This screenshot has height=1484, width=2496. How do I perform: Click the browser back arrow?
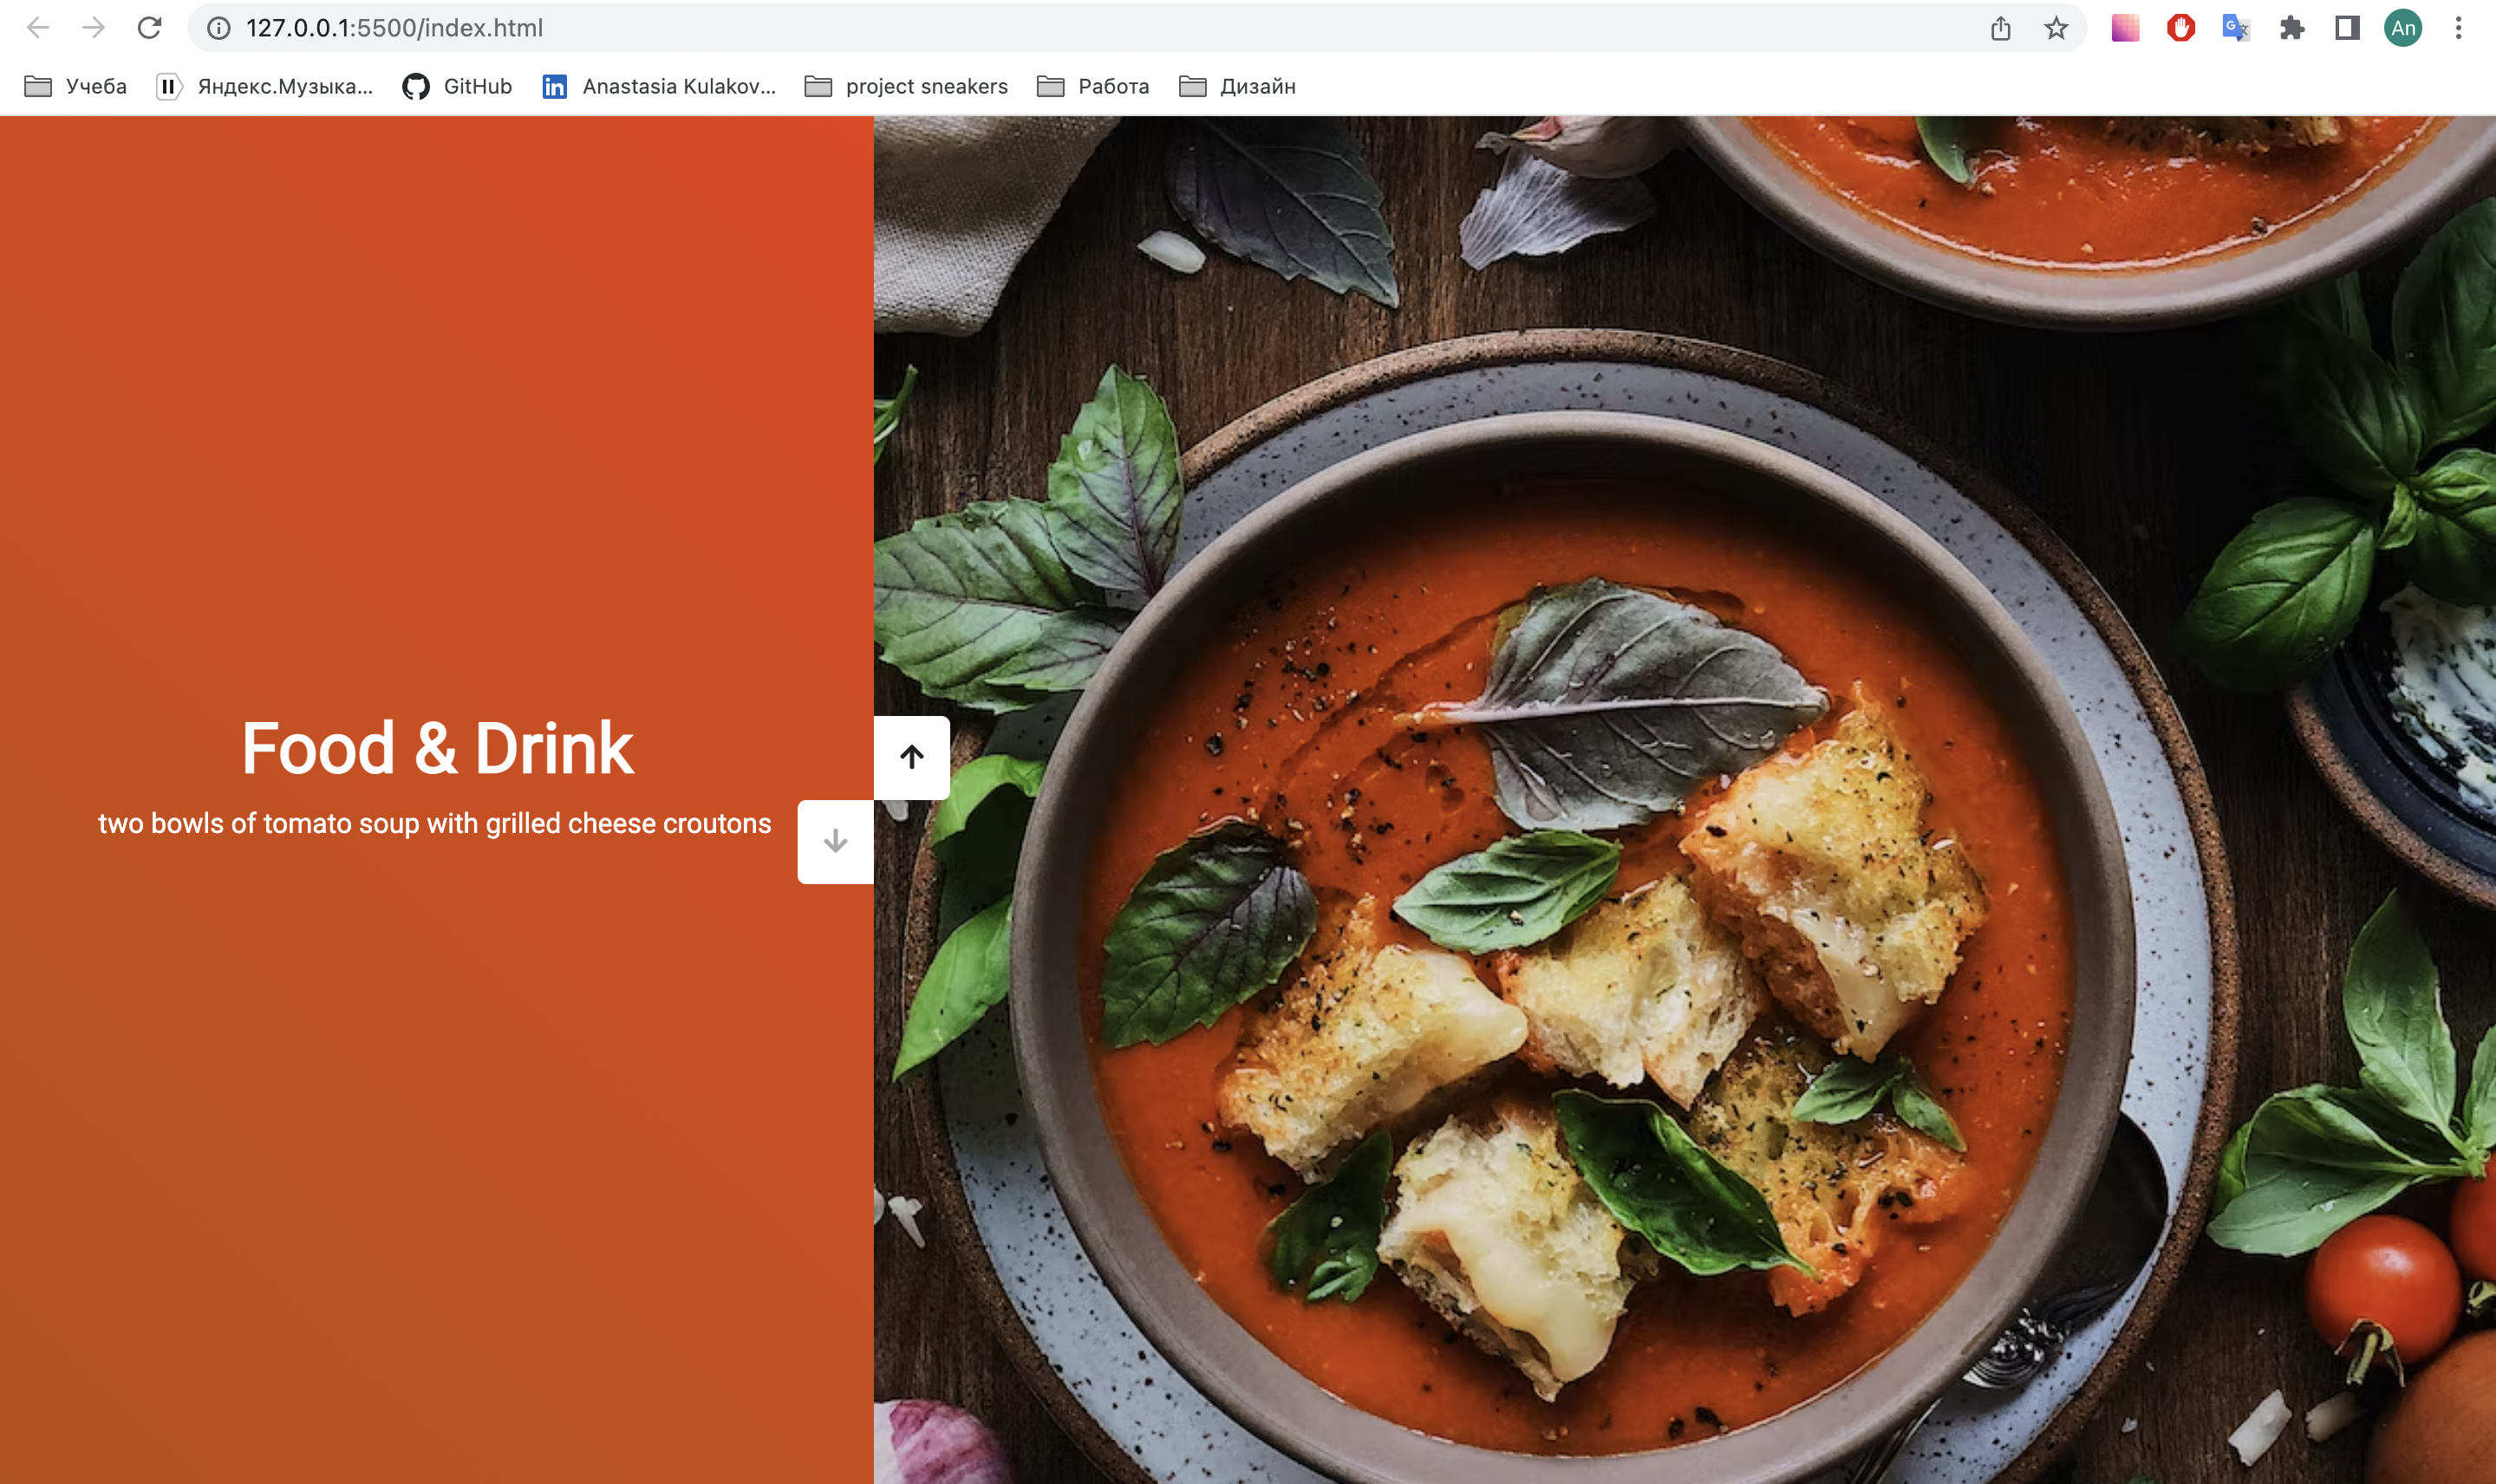(x=38, y=28)
